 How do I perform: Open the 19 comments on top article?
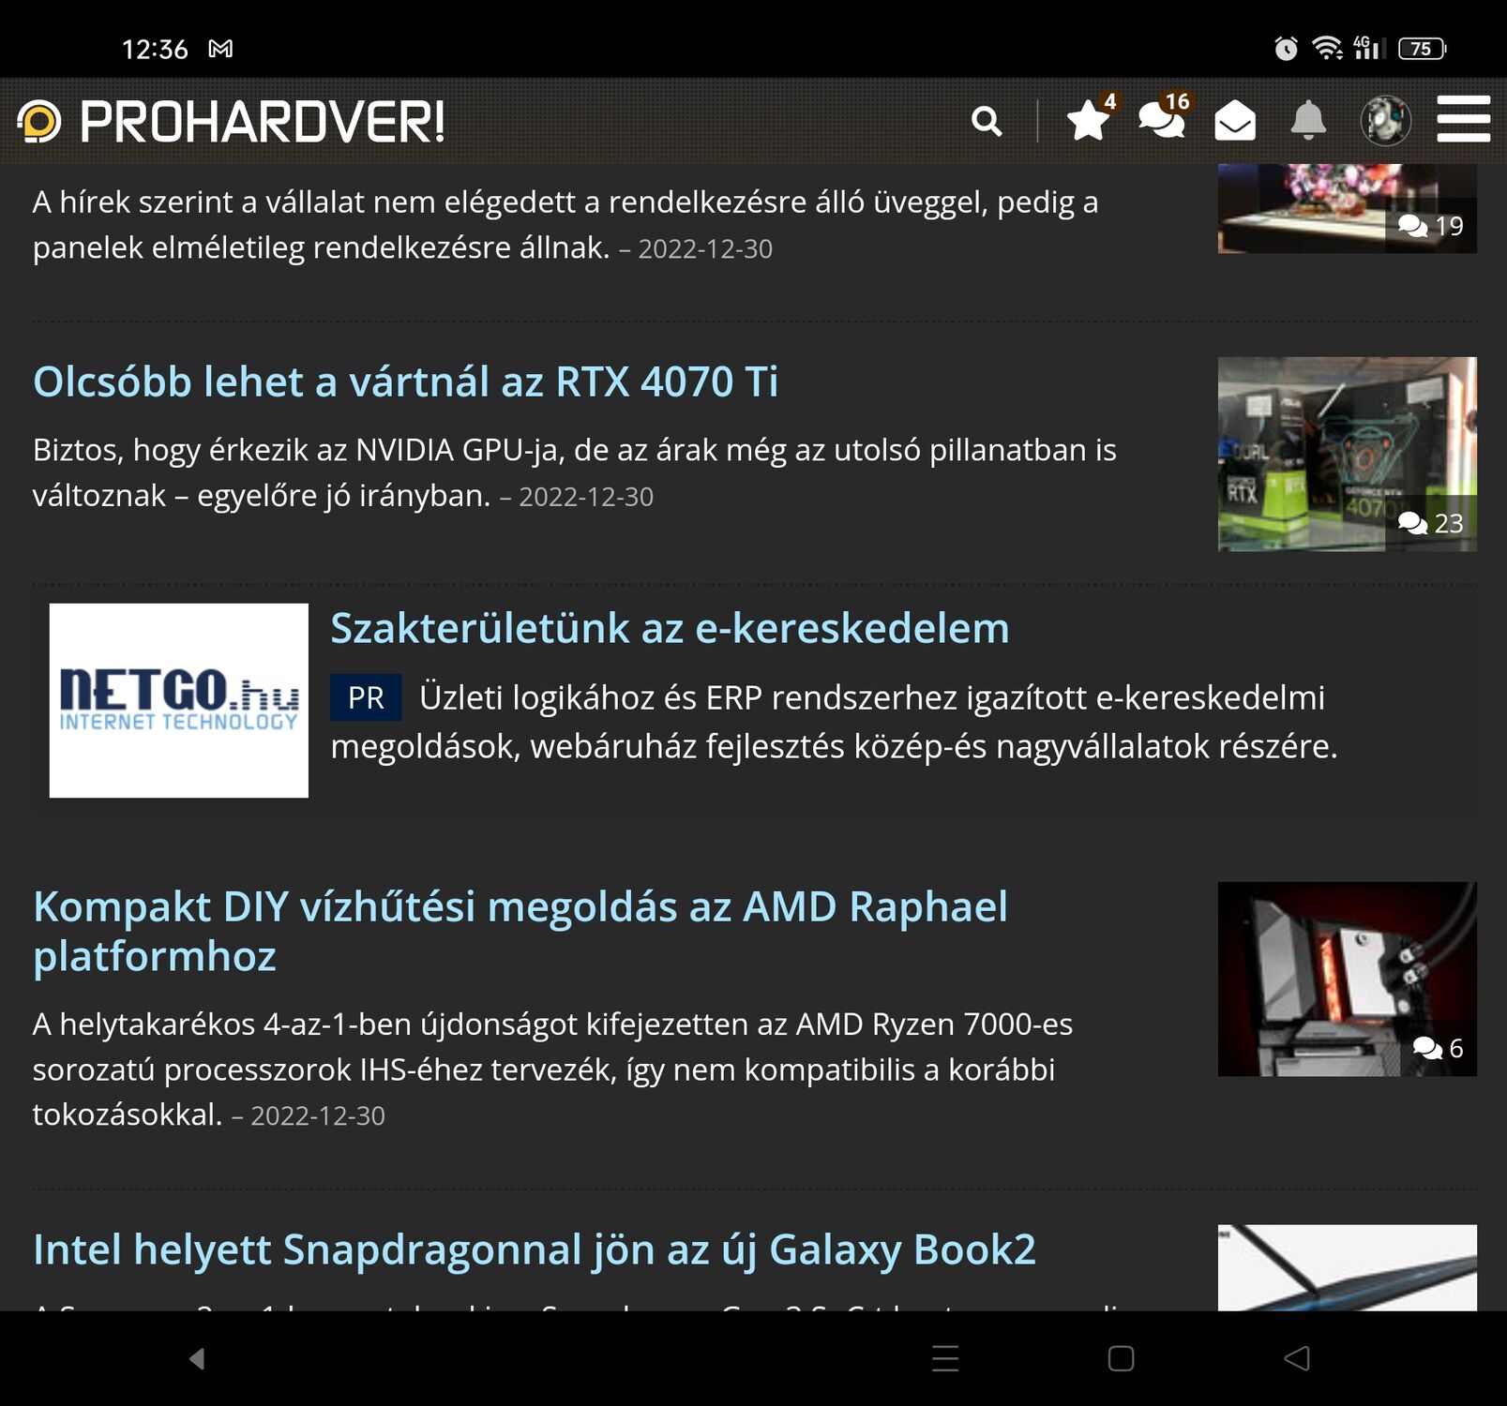click(1431, 226)
